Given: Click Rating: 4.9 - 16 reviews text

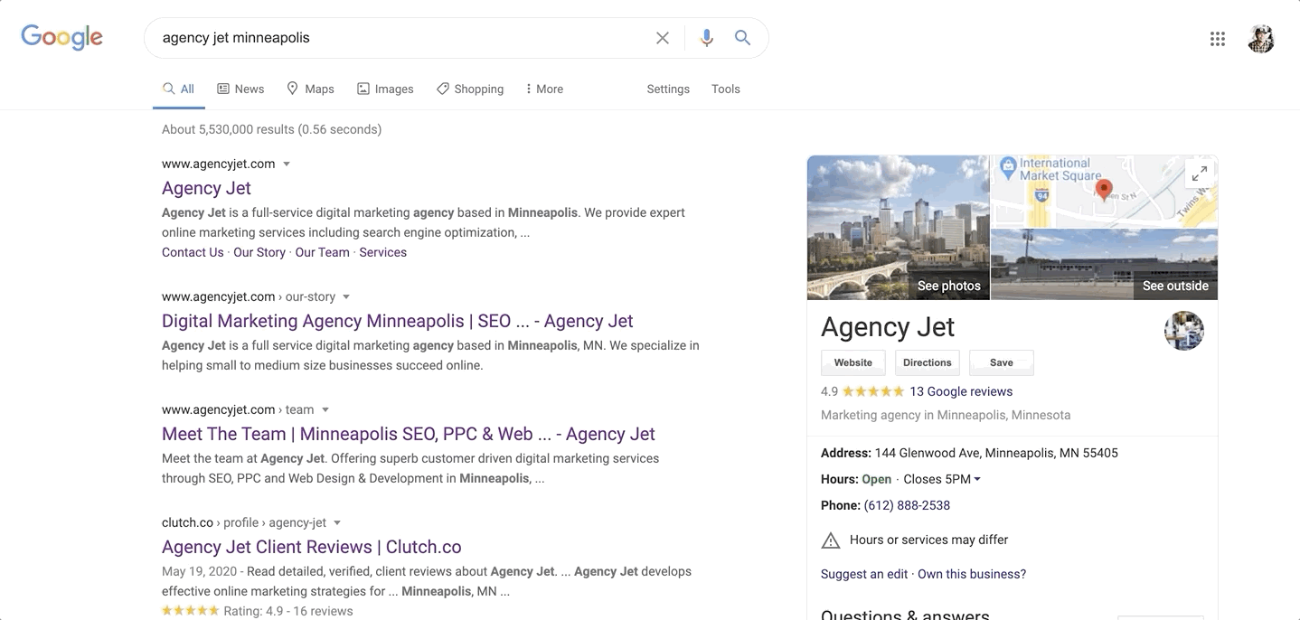Looking at the screenshot, I should pyautogui.click(x=287, y=611).
